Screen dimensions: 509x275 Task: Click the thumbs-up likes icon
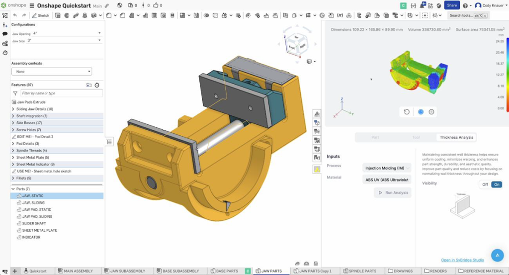pos(156,5)
